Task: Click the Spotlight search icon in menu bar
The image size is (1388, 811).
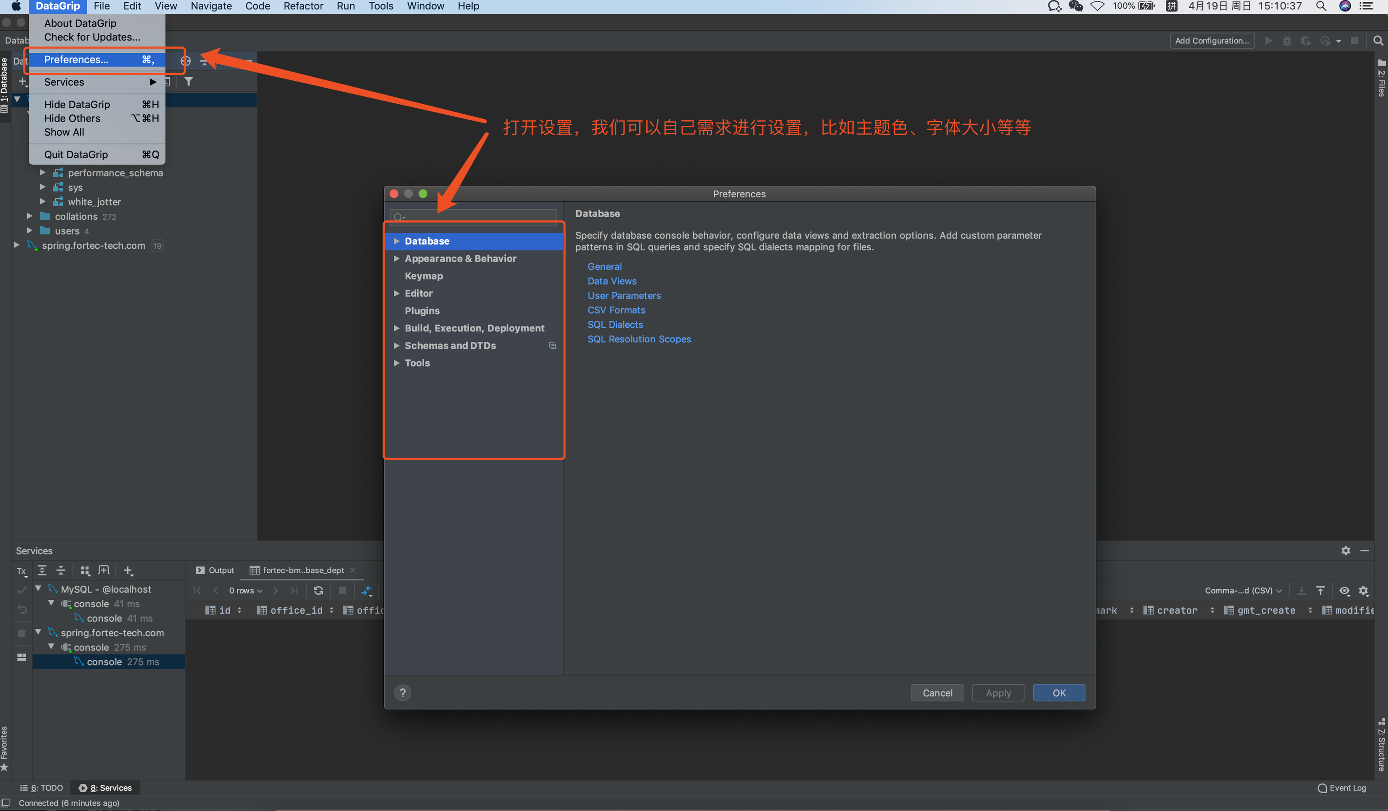Action: click(1321, 6)
